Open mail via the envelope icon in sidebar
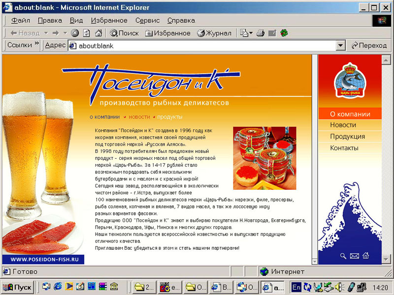394x295 pixels. coord(354,256)
